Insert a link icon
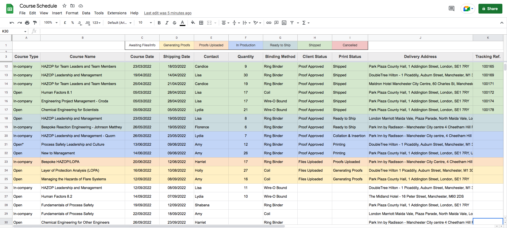The width and height of the screenshot is (507, 228). (x=269, y=23)
